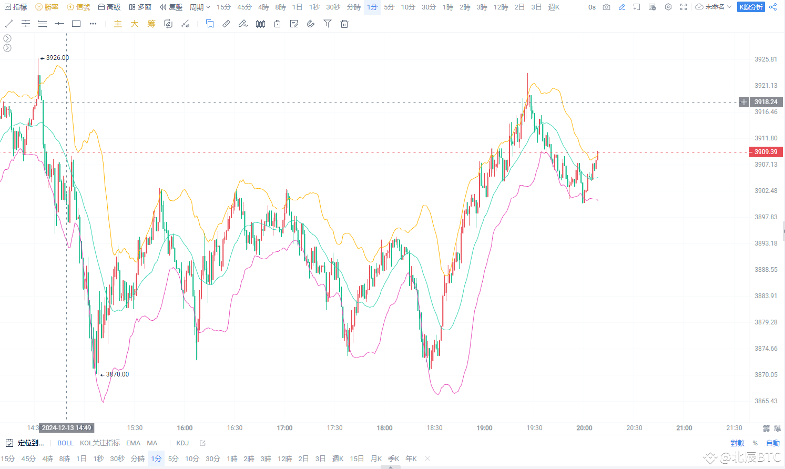Switch price axis to 對數 logarithmic scale
This screenshot has height=469, width=785.
pyautogui.click(x=737, y=443)
